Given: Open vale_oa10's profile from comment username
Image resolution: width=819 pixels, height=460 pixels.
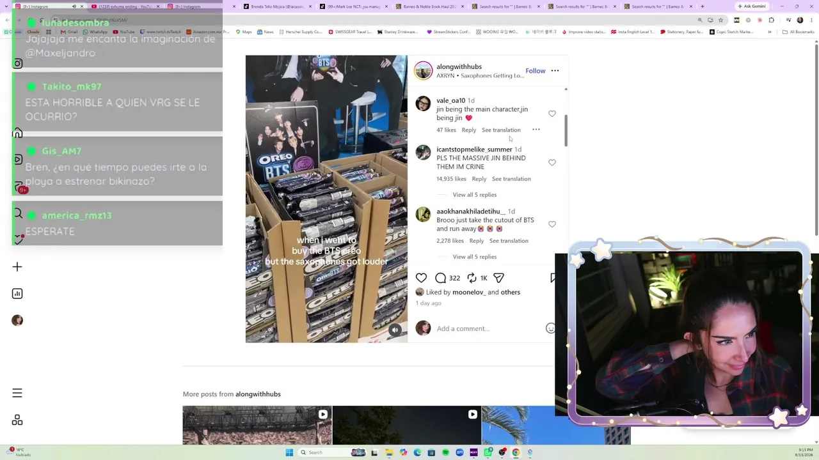Looking at the screenshot, I should [x=450, y=100].
